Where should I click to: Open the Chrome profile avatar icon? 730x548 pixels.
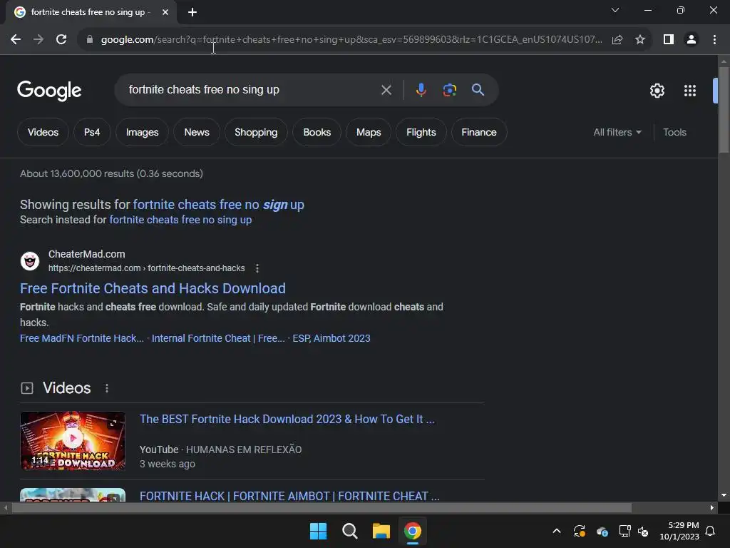tap(692, 40)
